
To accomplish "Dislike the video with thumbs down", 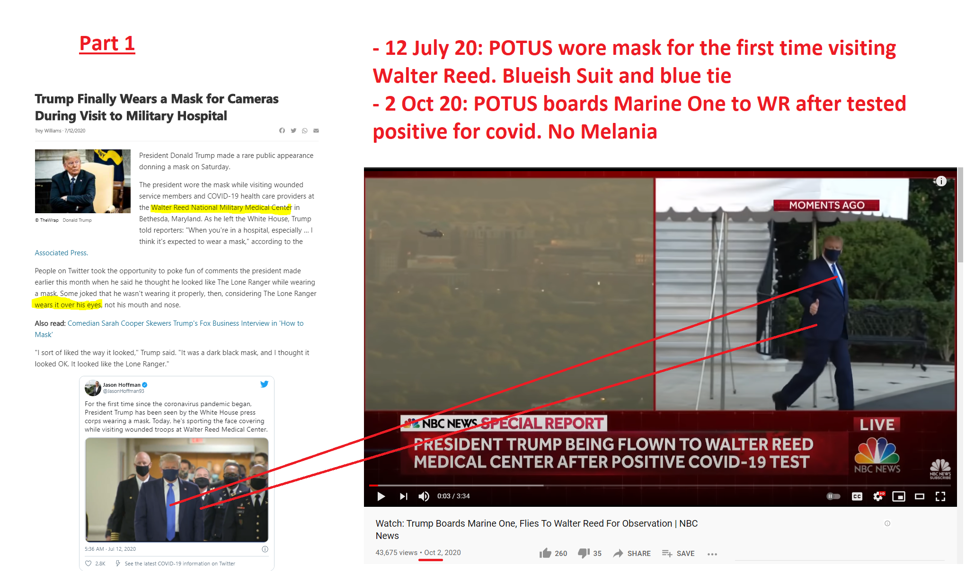I will [x=590, y=553].
